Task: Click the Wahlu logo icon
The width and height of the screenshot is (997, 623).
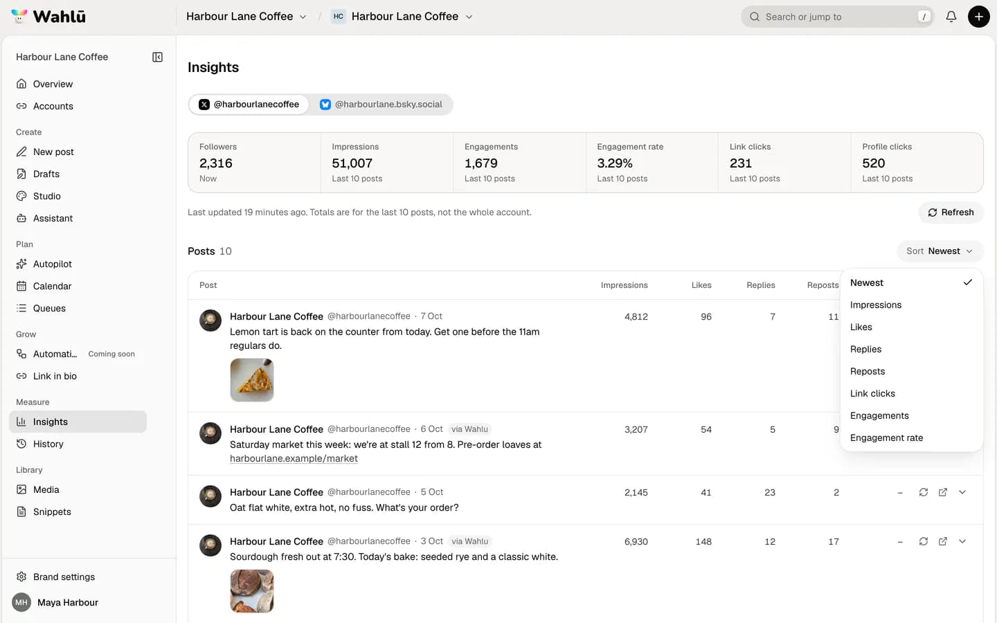Action: coord(19,16)
